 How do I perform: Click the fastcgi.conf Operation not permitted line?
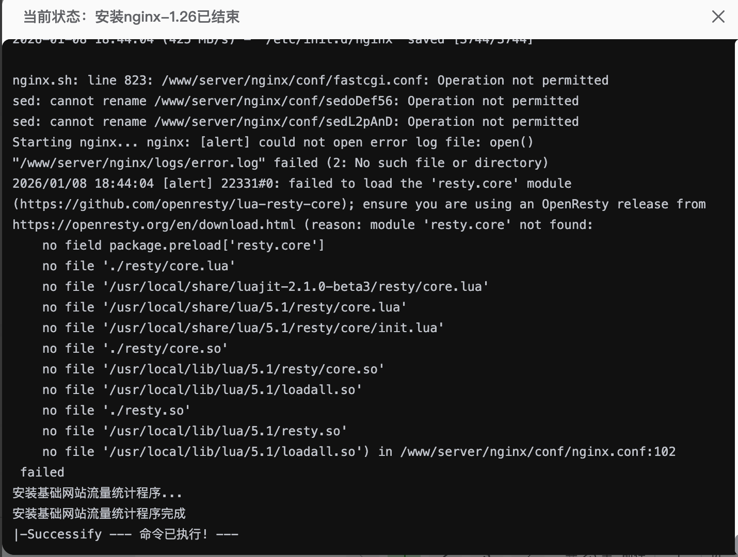pyautogui.click(x=310, y=80)
